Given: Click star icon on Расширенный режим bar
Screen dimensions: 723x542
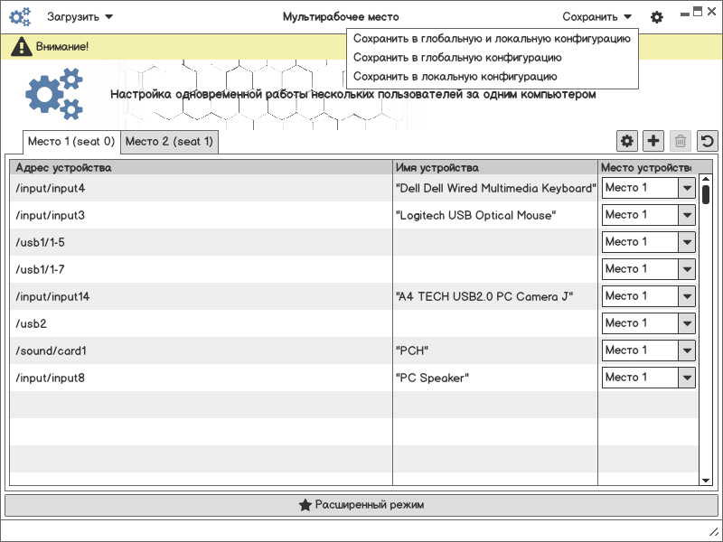Looking at the screenshot, I should [305, 505].
